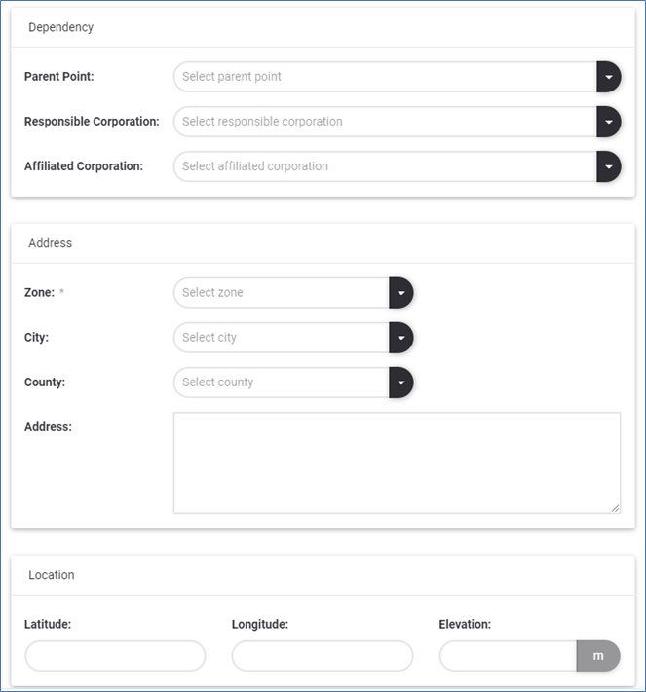Open the Parent Point dropdown arrow
Screen dimensions: 646x692
pyautogui.click(x=608, y=77)
